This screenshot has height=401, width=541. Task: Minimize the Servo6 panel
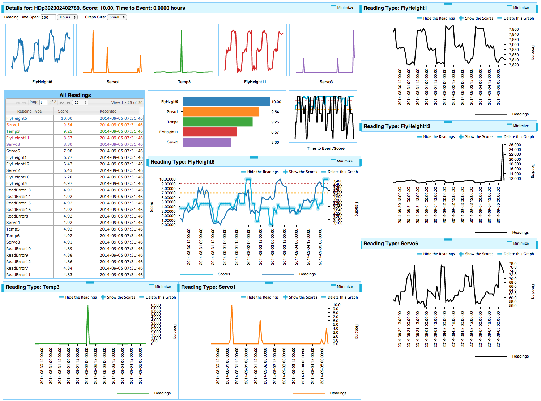click(518, 243)
